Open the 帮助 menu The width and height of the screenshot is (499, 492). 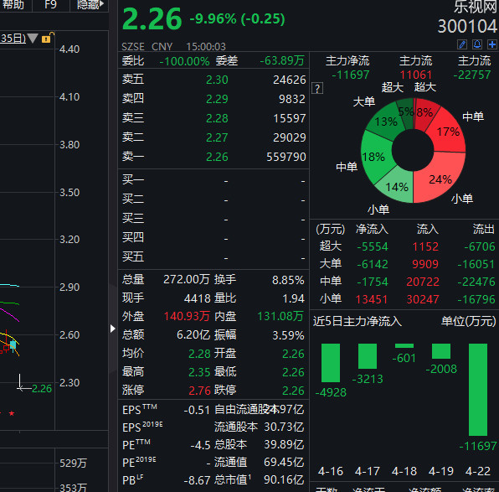(x=13, y=4)
